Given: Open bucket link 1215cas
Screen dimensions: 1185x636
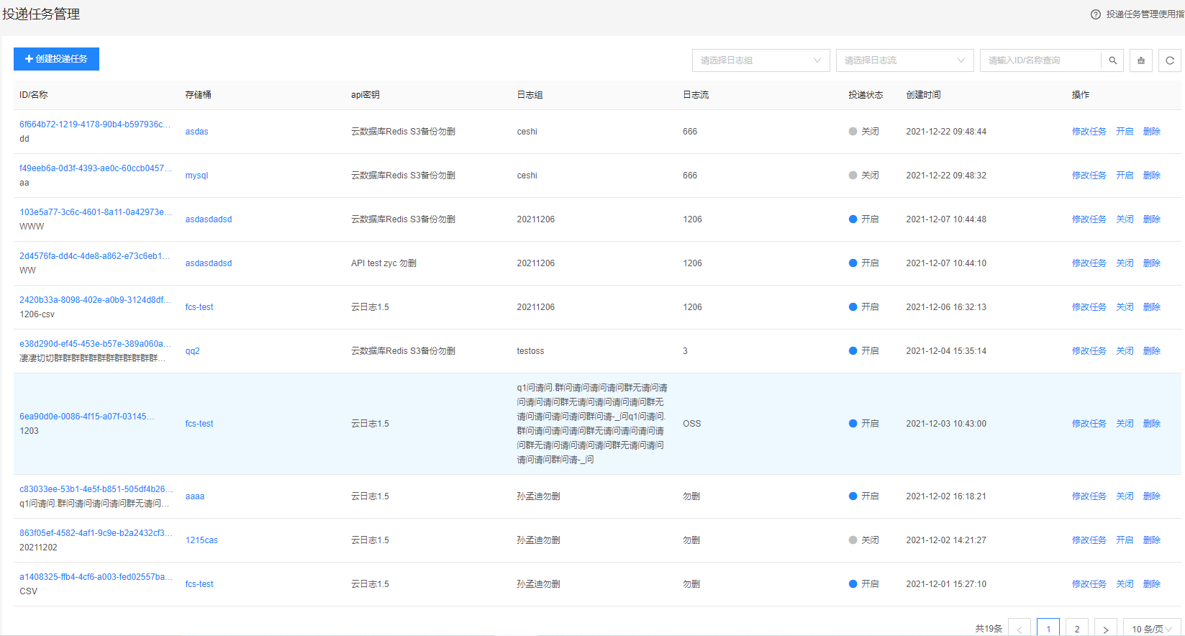Looking at the screenshot, I should pos(201,540).
